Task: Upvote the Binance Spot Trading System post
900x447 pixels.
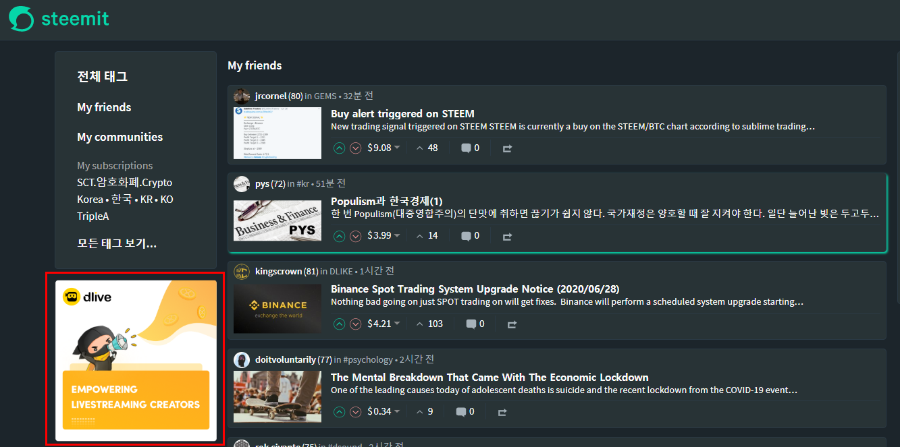Action: pos(339,324)
